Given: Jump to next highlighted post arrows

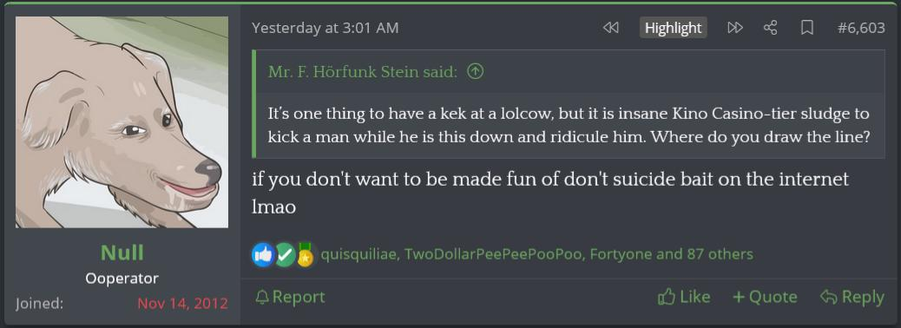Looking at the screenshot, I should pos(735,28).
